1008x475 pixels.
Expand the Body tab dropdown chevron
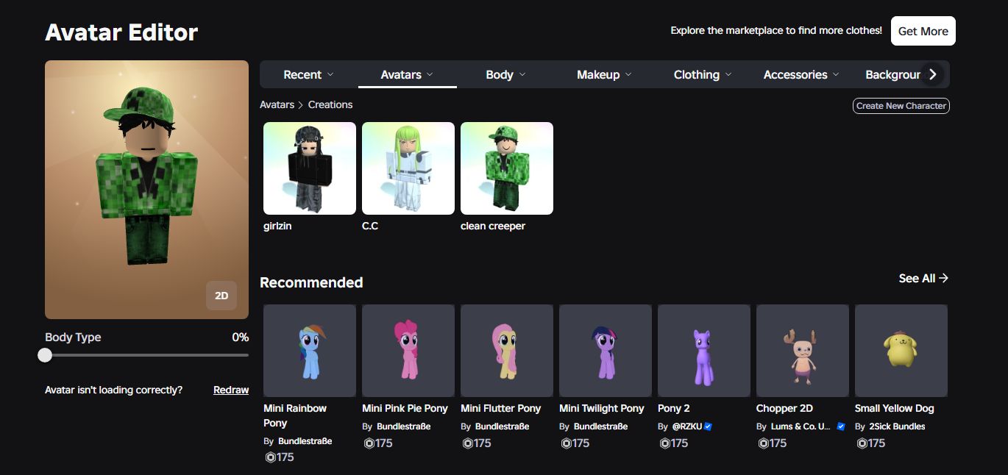(522, 74)
